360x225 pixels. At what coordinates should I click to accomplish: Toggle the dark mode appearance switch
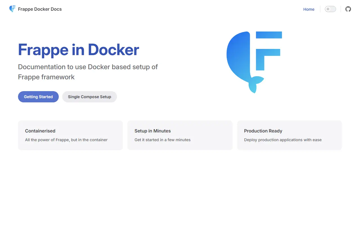[330, 9]
